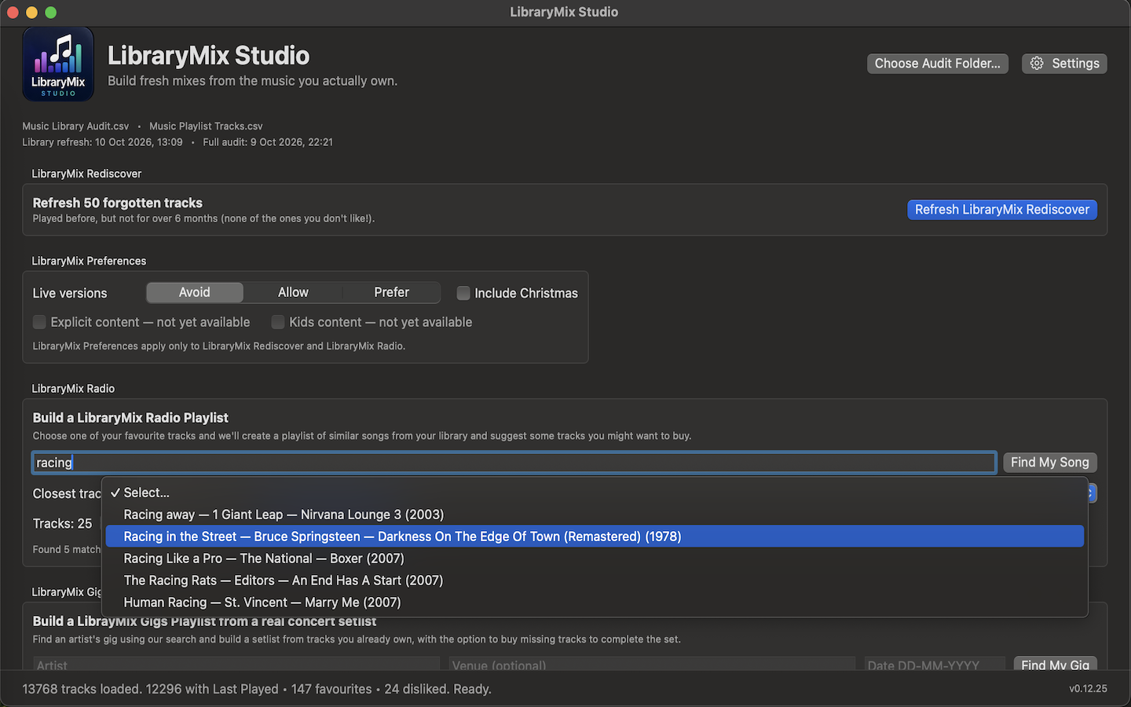Image resolution: width=1131 pixels, height=707 pixels.
Task: Click the yellow minimize window button
Action: [x=31, y=13]
